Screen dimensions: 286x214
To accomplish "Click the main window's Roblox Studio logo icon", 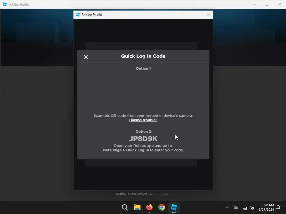I will pos(5,4).
